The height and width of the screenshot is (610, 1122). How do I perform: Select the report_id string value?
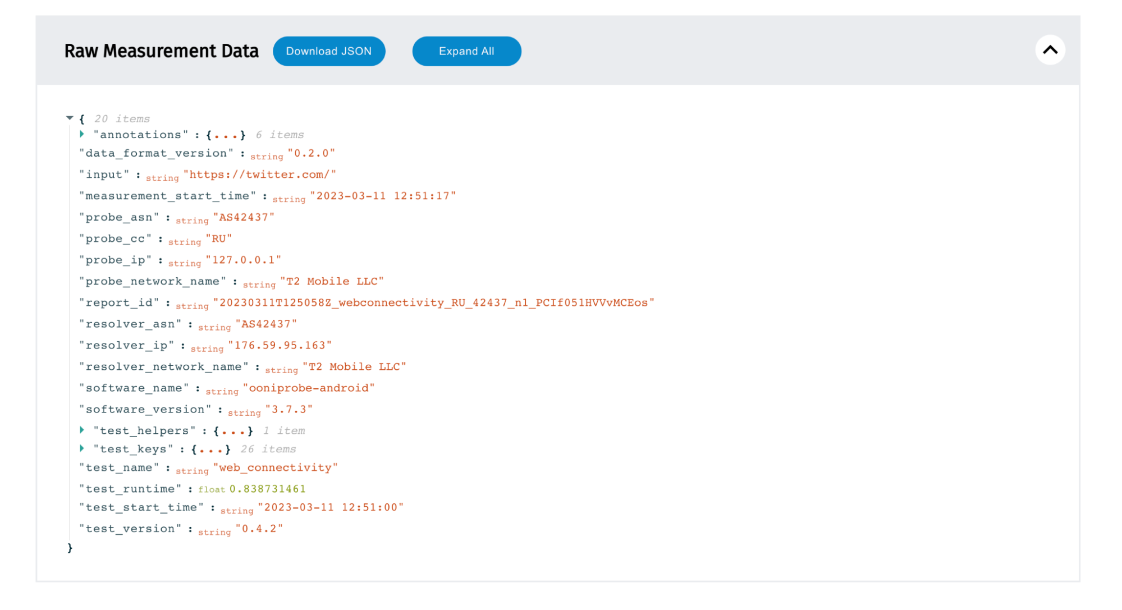tap(433, 302)
